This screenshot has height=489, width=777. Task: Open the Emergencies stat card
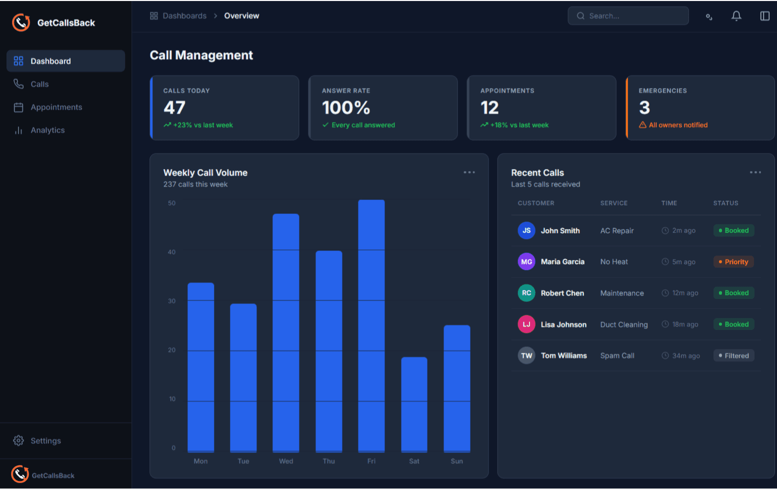(x=699, y=107)
